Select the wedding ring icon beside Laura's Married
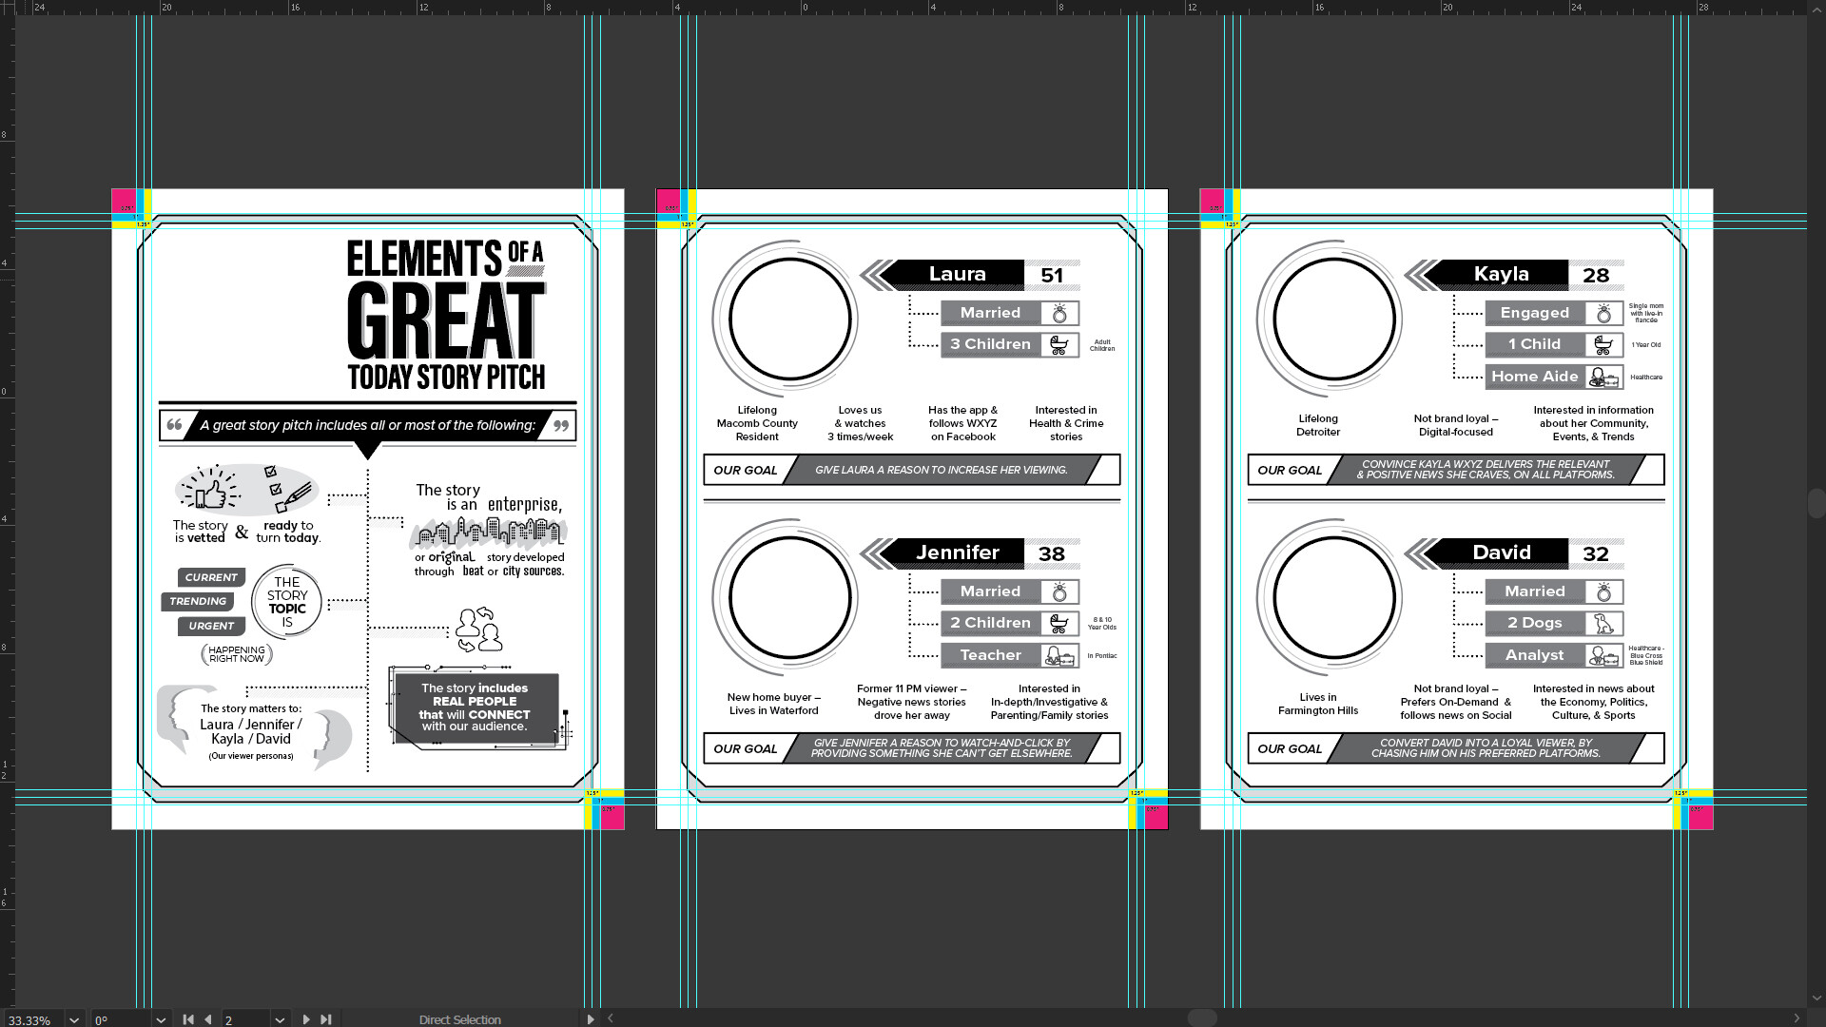Screen dimensions: 1826x1027 [x=1059, y=314]
